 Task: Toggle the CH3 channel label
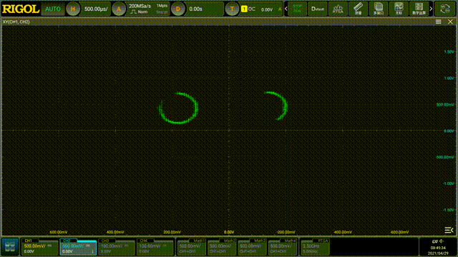tap(105, 241)
